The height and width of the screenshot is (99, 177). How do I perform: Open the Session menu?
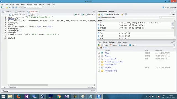[x=29, y=4]
